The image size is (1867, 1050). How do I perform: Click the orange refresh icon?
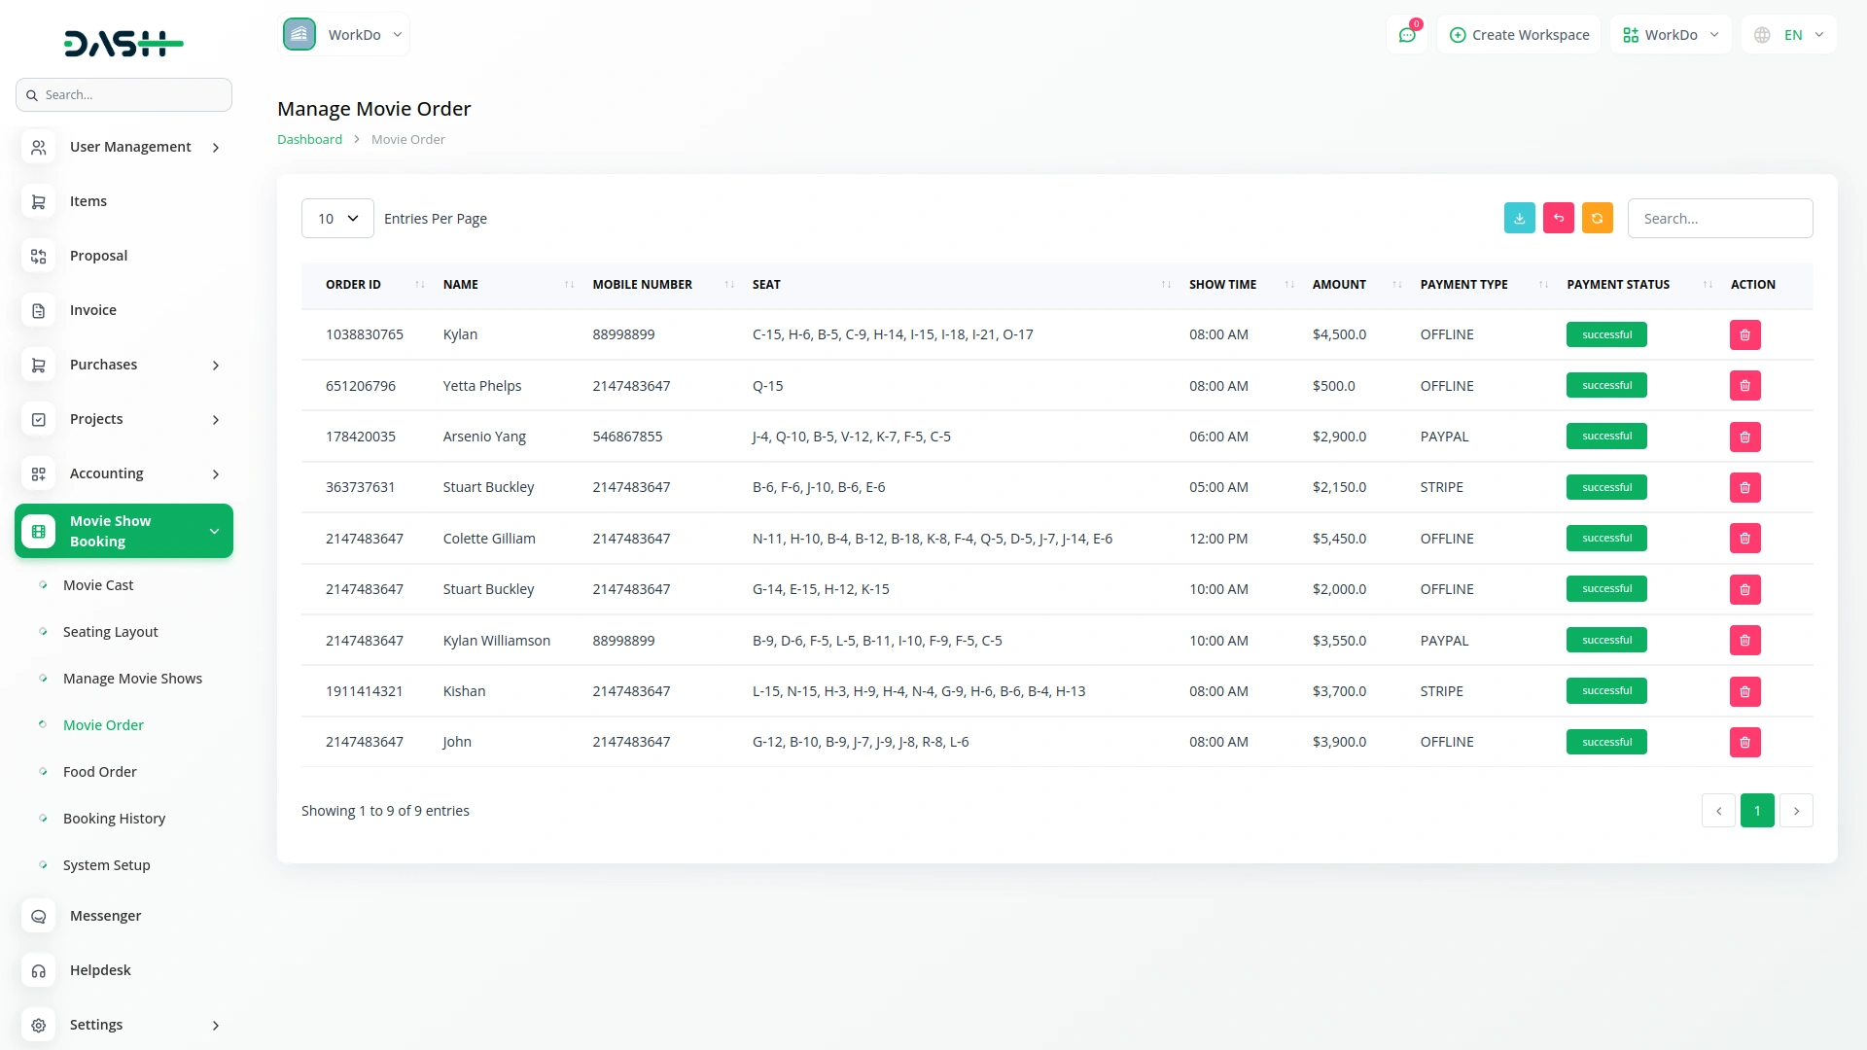coord(1598,218)
